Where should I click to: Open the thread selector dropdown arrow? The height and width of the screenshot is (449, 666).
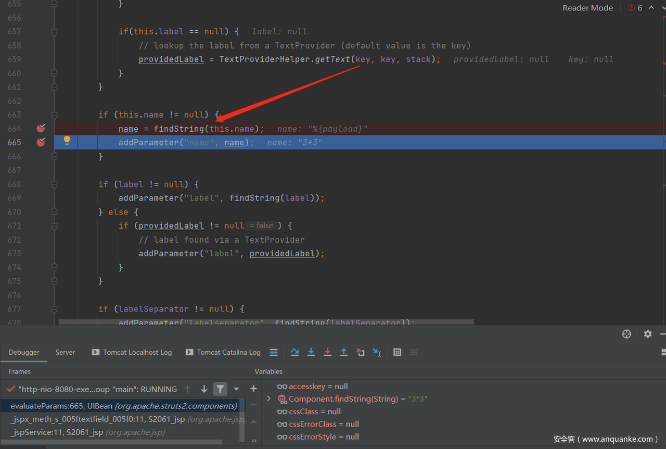[x=236, y=389]
